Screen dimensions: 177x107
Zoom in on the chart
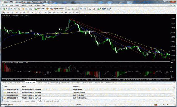point(81,9)
